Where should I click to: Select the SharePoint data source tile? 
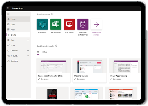(x=42, y=24)
